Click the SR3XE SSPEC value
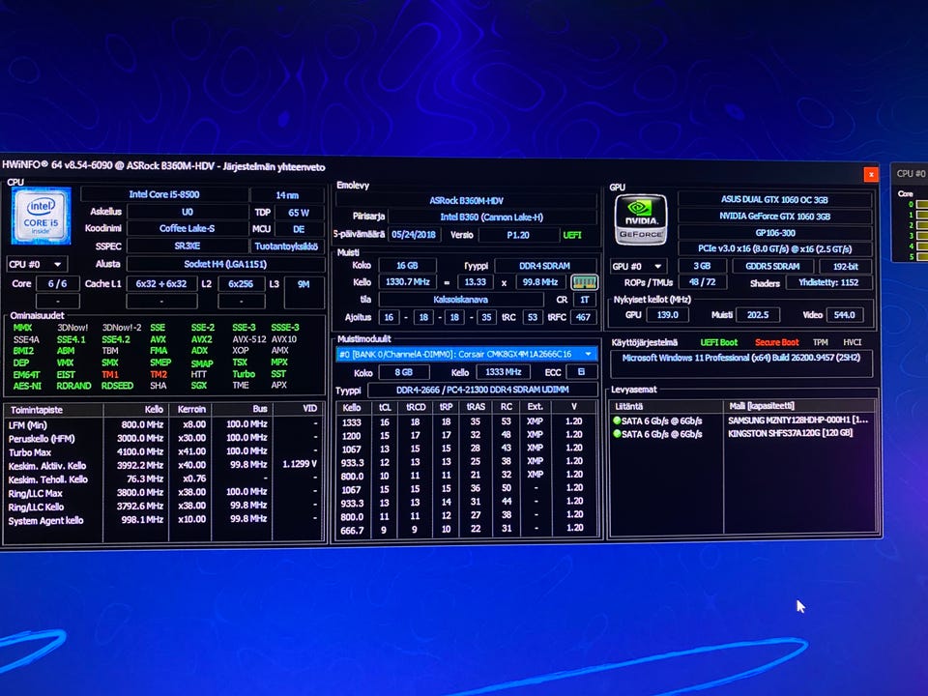This screenshot has height=696, width=928. [187, 246]
